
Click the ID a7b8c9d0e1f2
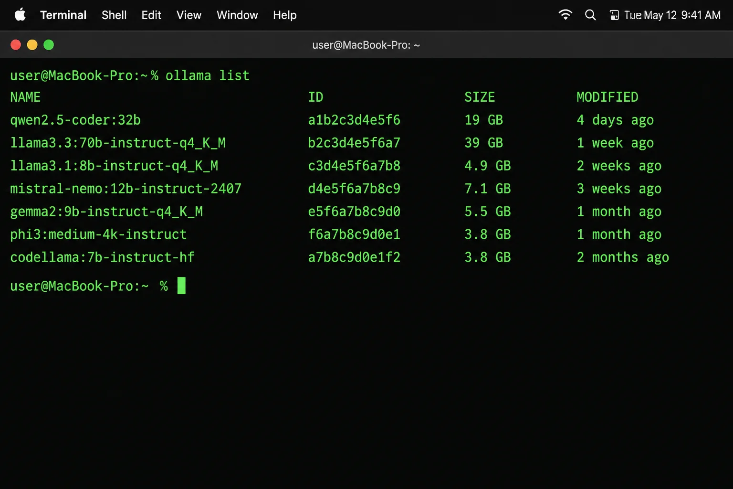click(354, 257)
